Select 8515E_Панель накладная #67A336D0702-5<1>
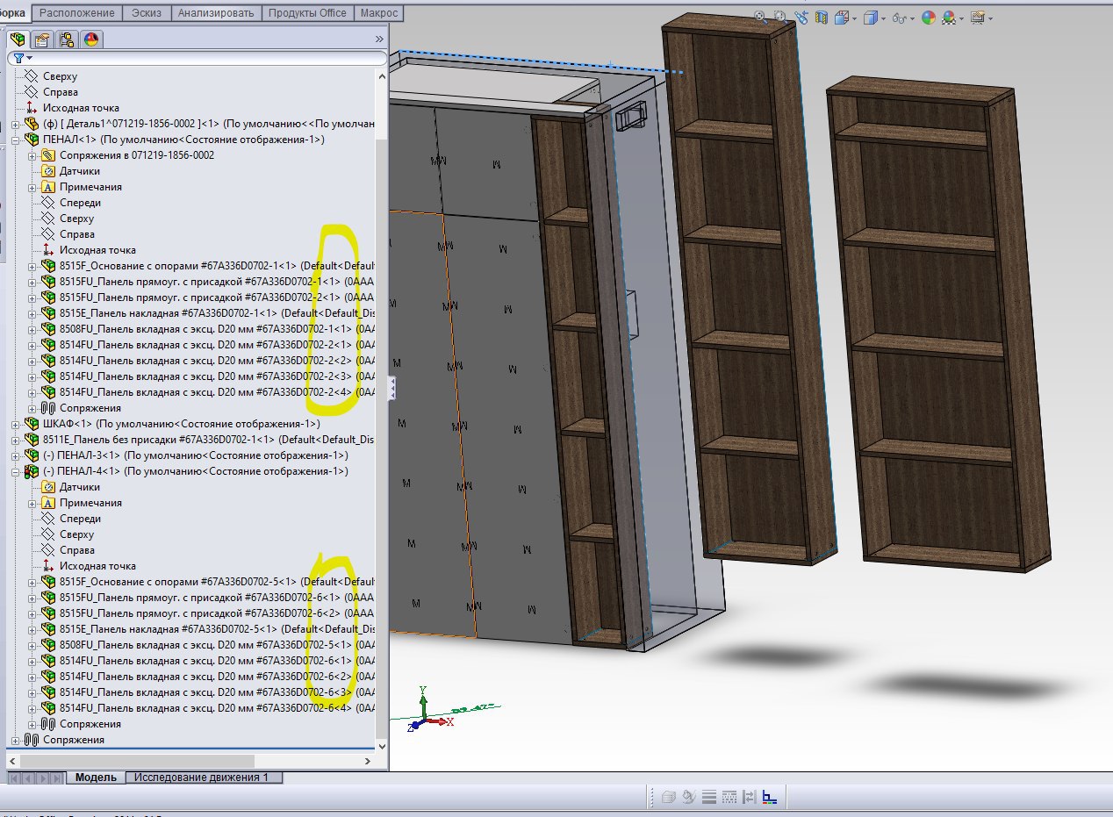 tap(217, 629)
